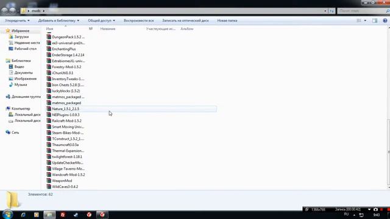The image size is (390, 219).
Task: Change view using the view icon
Action: pos(359,21)
